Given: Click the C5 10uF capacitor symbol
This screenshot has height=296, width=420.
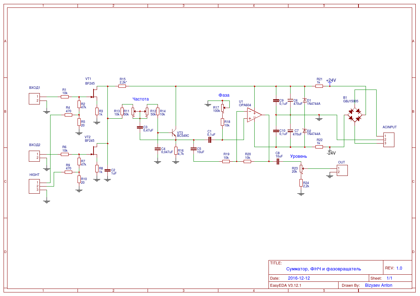Looking at the screenshot, I should (193, 149).
